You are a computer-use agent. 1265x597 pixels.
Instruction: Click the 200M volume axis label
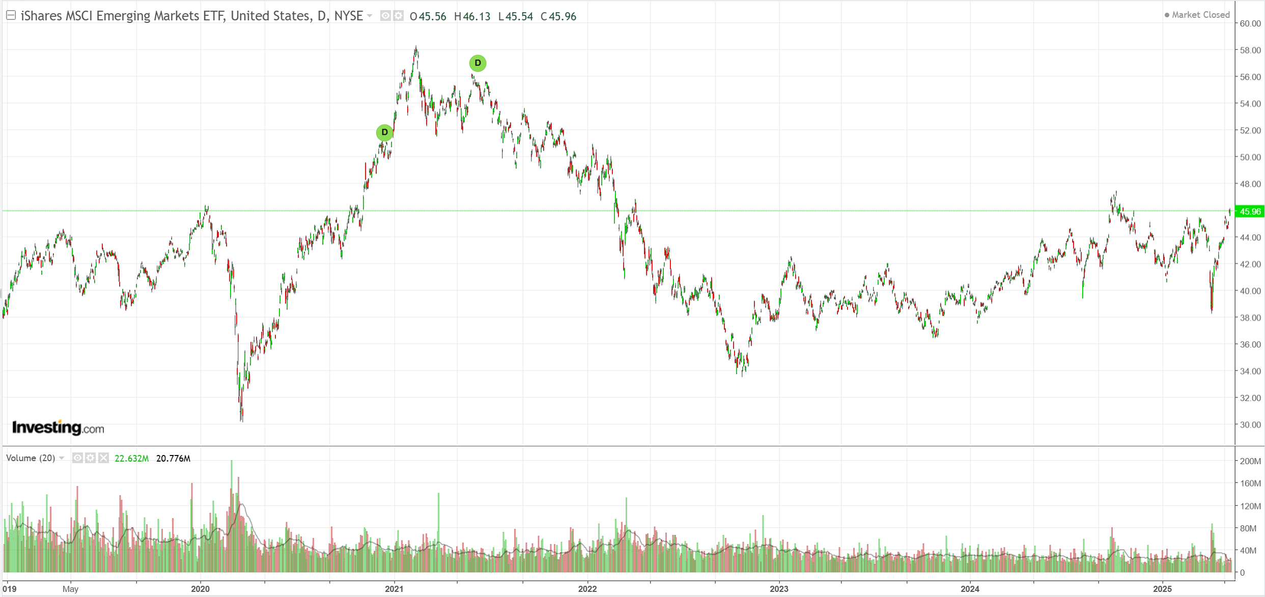pyautogui.click(x=1250, y=461)
